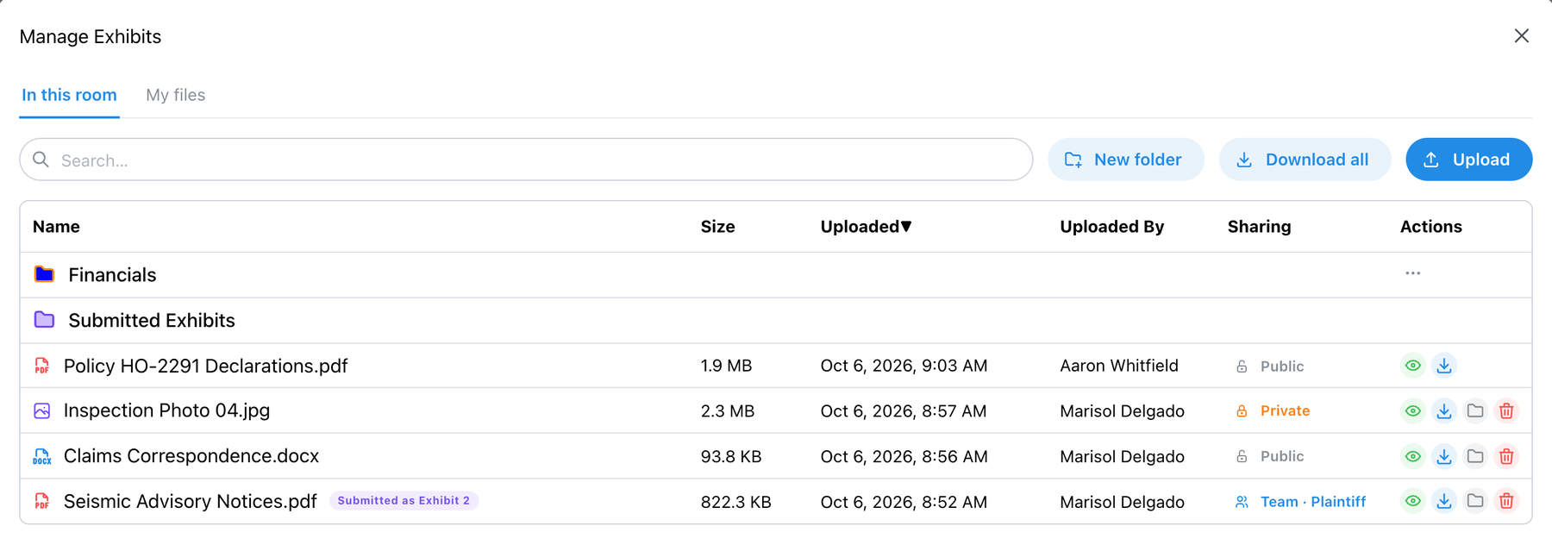This screenshot has width=1552, height=545.
Task: Preview Claims Correspondence.docx with eye icon
Action: click(x=1412, y=456)
